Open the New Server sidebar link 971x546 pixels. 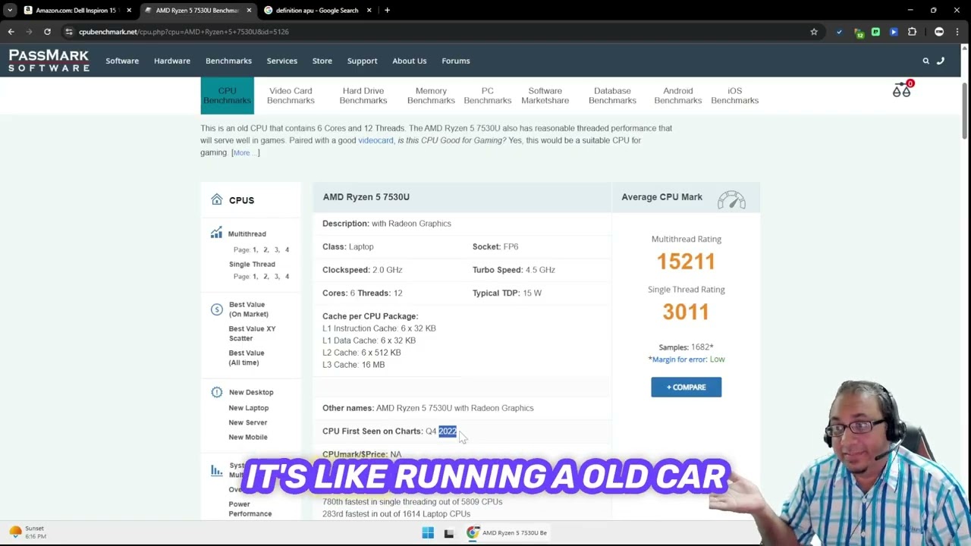(248, 422)
